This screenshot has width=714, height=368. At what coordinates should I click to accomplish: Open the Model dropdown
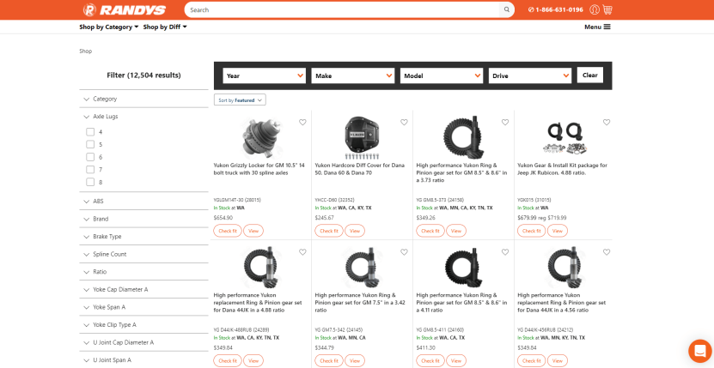pyautogui.click(x=442, y=75)
